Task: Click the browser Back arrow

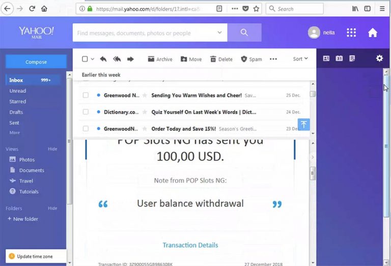Action: [x=7, y=9]
